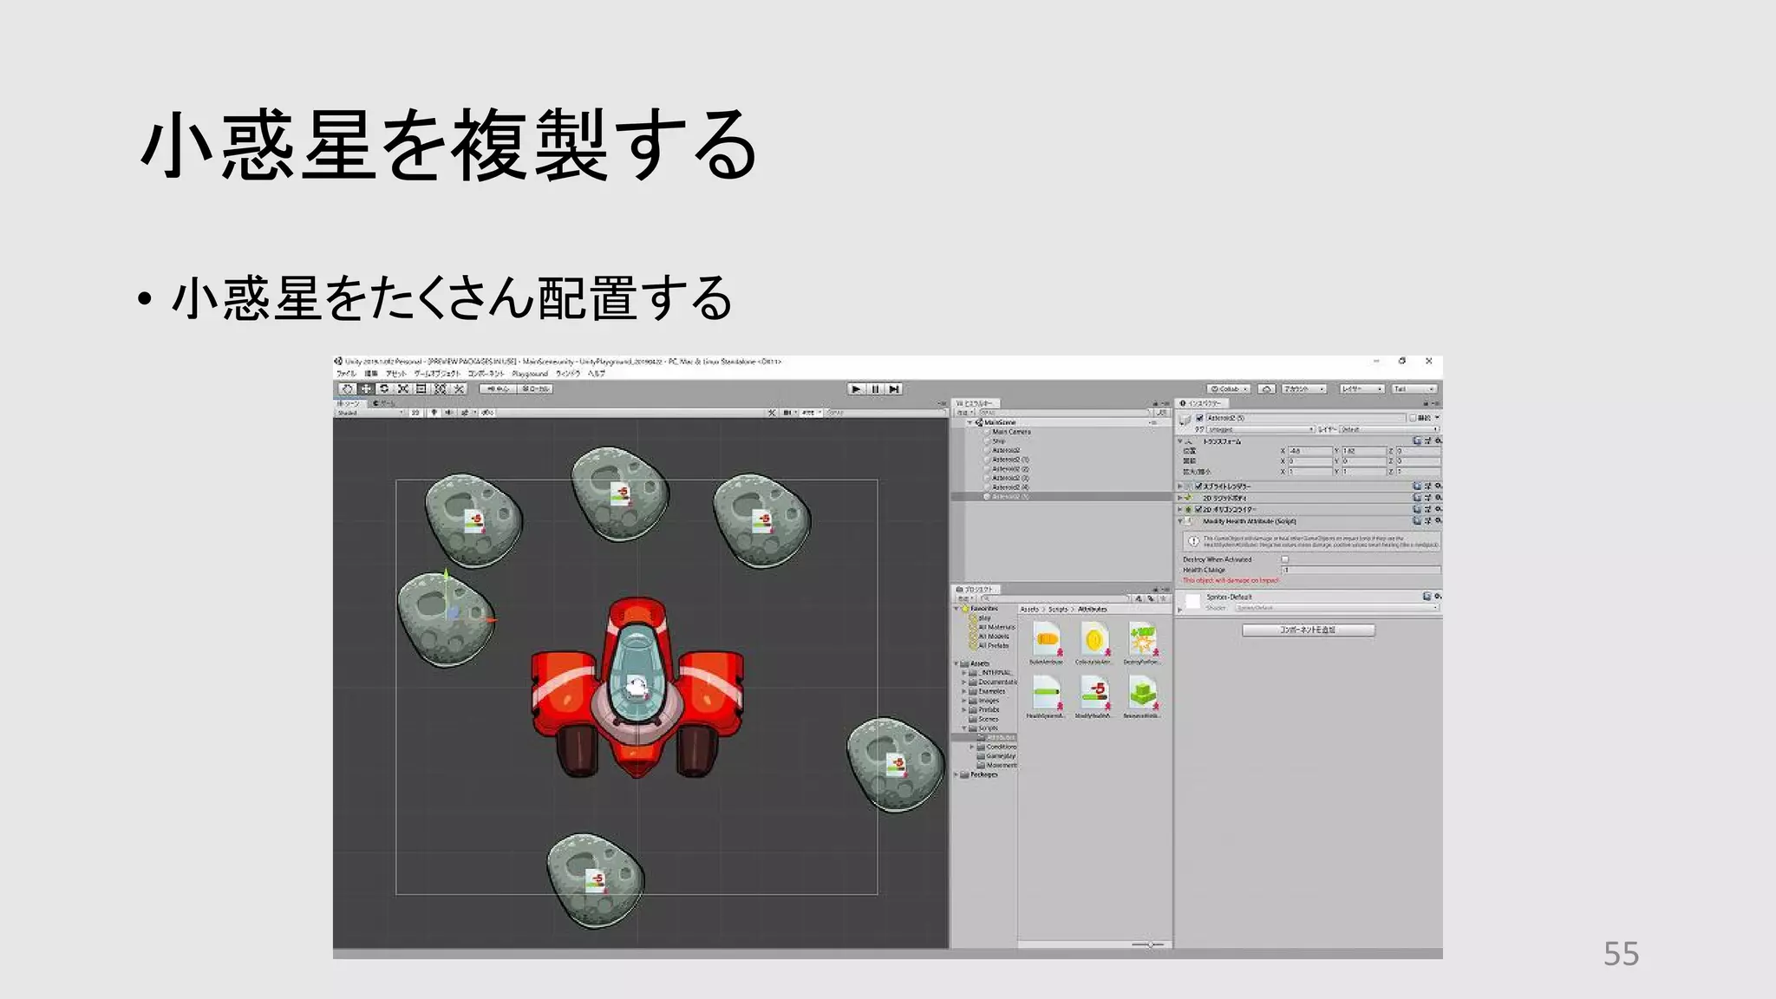Select the Rotate tool in Unity toolbar

pos(384,389)
